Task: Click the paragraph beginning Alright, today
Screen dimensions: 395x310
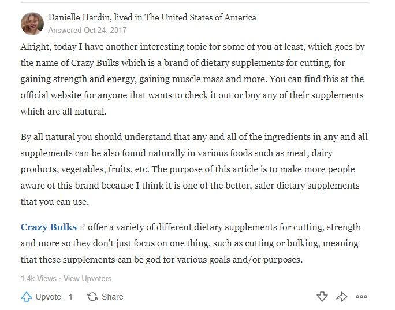Action: click(x=193, y=79)
